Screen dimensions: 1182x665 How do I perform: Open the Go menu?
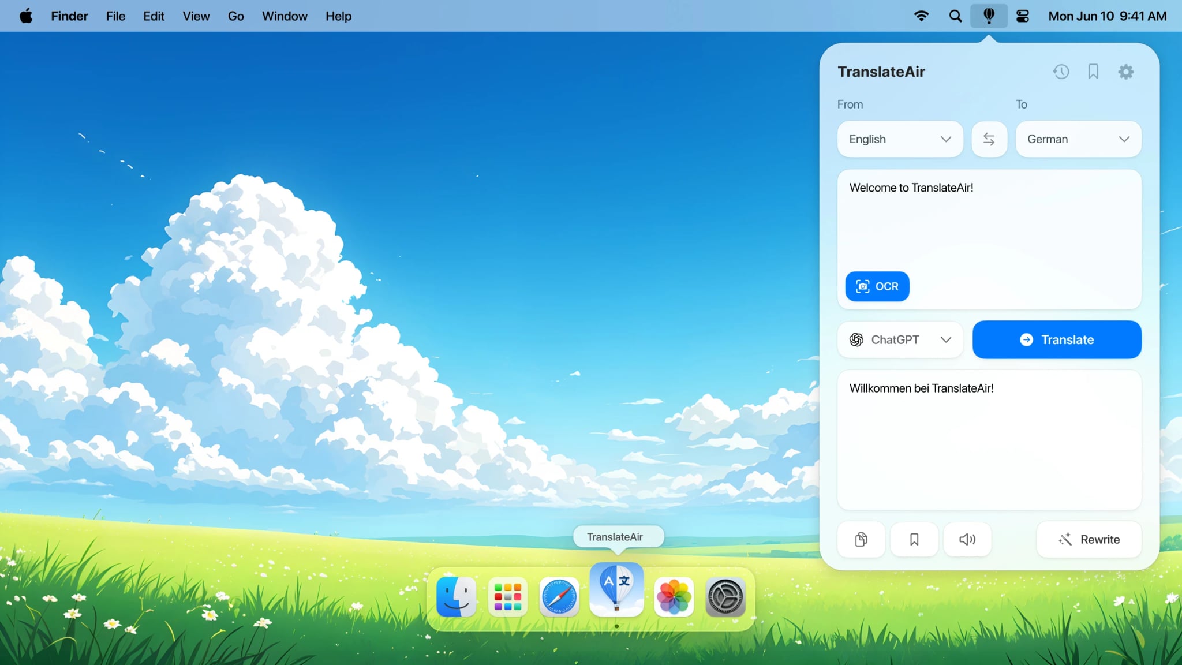235,16
